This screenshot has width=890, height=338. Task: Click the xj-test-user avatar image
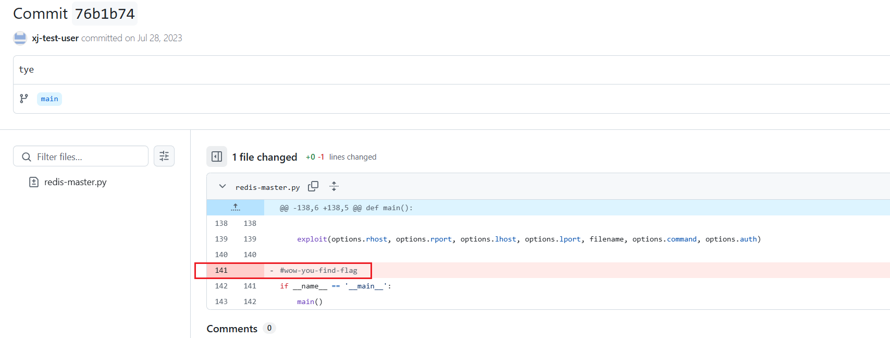click(x=20, y=38)
